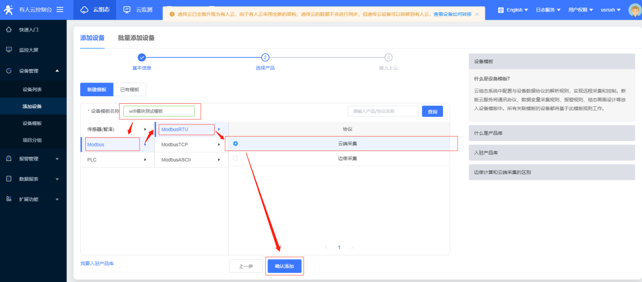Click the 扩展功能 grid icon
The image size is (642, 282).
tap(9, 199)
